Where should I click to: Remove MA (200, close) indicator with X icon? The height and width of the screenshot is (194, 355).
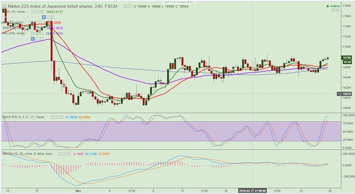pyautogui.click(x=42, y=33)
